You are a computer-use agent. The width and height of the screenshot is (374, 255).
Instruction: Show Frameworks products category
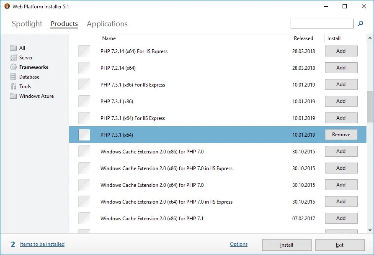pyautogui.click(x=34, y=67)
